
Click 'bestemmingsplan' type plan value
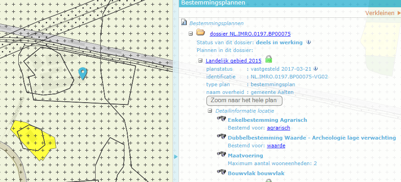point(273,84)
